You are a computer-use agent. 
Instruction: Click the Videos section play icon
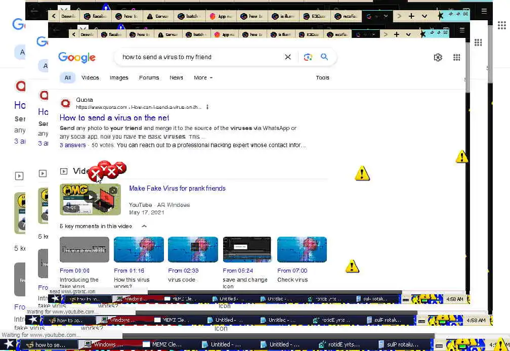tap(64, 171)
